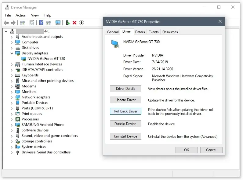Image resolution: width=243 pixels, height=180 pixels.
Task: Click the Action Pane toolbar icon
Action: click(x=49, y=23)
